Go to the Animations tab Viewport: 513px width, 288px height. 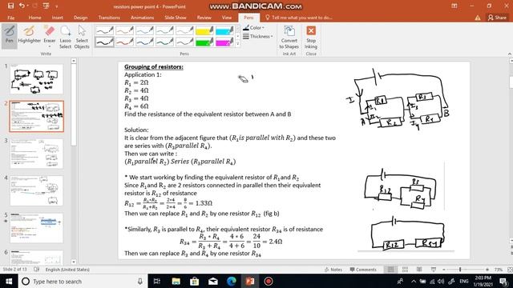(x=142, y=18)
